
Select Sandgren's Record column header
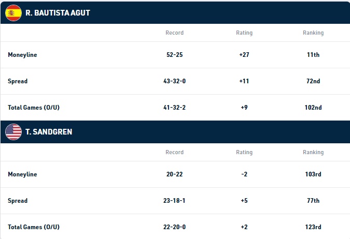click(x=175, y=152)
